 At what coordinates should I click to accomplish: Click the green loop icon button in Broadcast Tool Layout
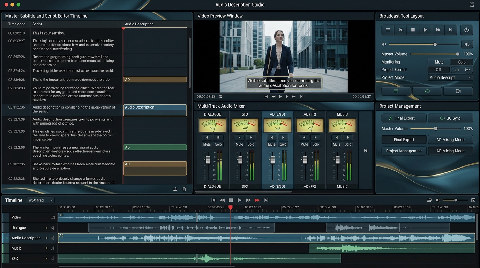pos(427,91)
